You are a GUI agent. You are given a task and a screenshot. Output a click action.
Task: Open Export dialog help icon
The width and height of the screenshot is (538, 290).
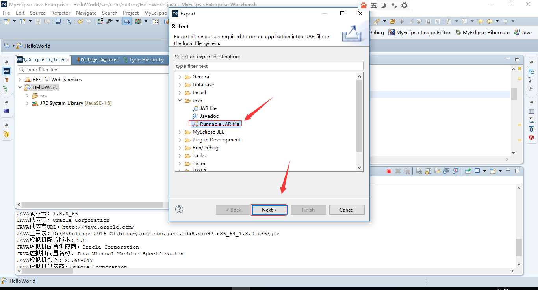coord(179,209)
